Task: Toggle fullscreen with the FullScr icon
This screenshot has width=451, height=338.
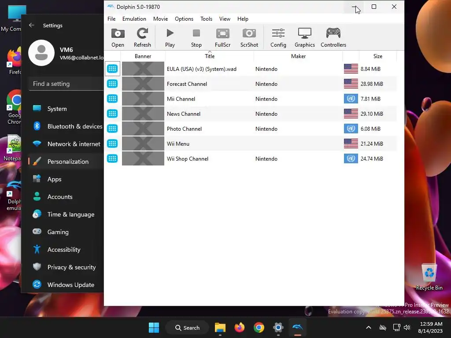Action: click(222, 38)
